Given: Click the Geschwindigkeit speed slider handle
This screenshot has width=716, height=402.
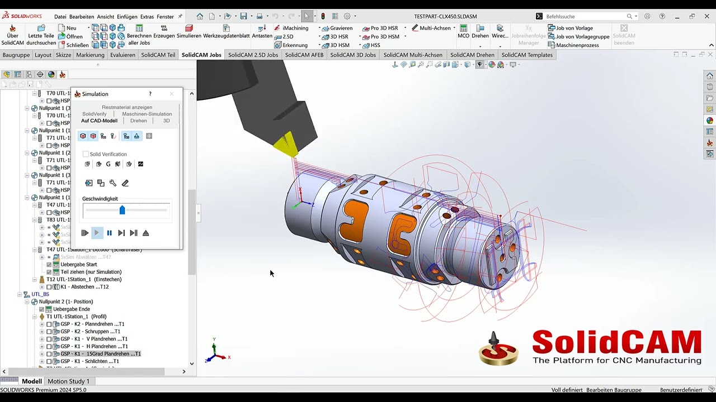Looking at the screenshot, I should [x=122, y=210].
